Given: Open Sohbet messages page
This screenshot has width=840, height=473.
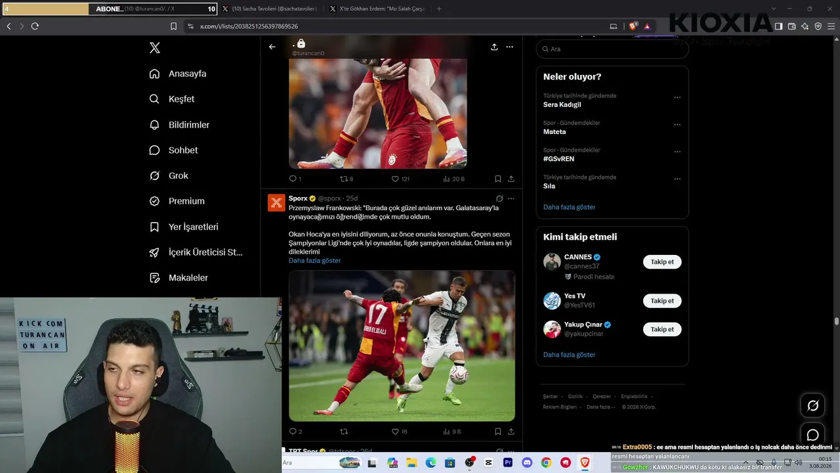Looking at the screenshot, I should click(x=173, y=150).
